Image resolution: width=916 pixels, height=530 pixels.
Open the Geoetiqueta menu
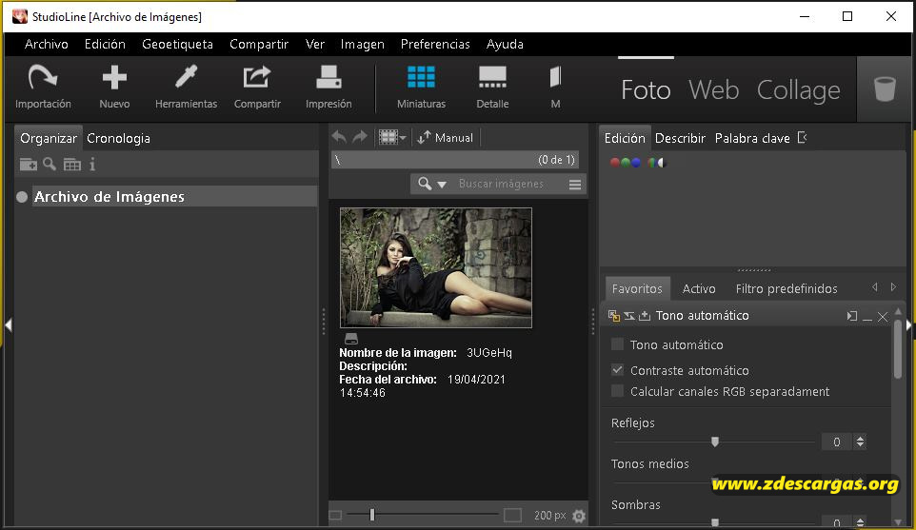178,45
